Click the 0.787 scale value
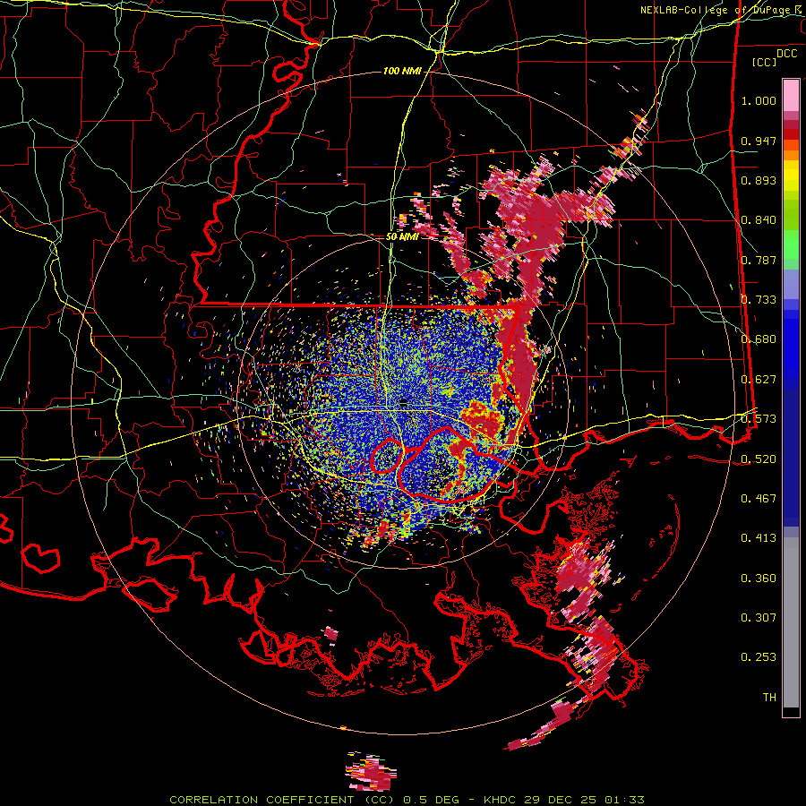 click(x=759, y=260)
